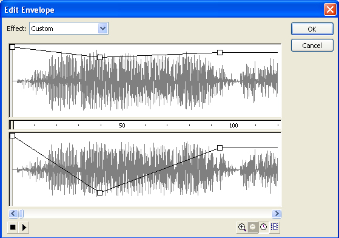Click the Custom effect combo box

[69, 29]
